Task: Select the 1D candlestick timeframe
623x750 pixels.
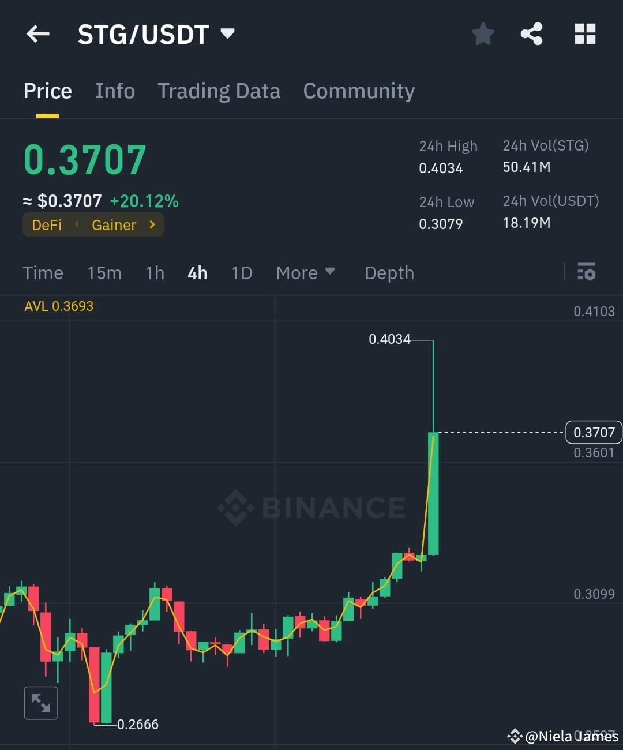Action: (242, 273)
